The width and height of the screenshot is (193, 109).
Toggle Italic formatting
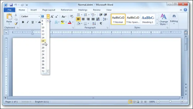28,22
